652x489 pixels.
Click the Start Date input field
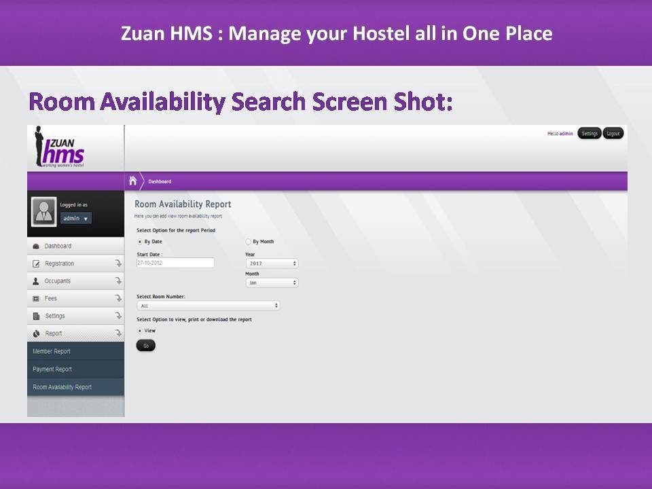[x=175, y=263]
